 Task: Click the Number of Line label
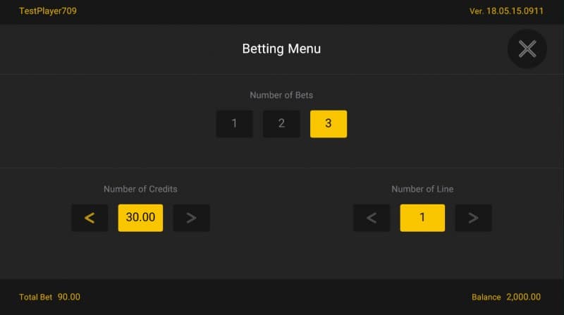click(422, 189)
